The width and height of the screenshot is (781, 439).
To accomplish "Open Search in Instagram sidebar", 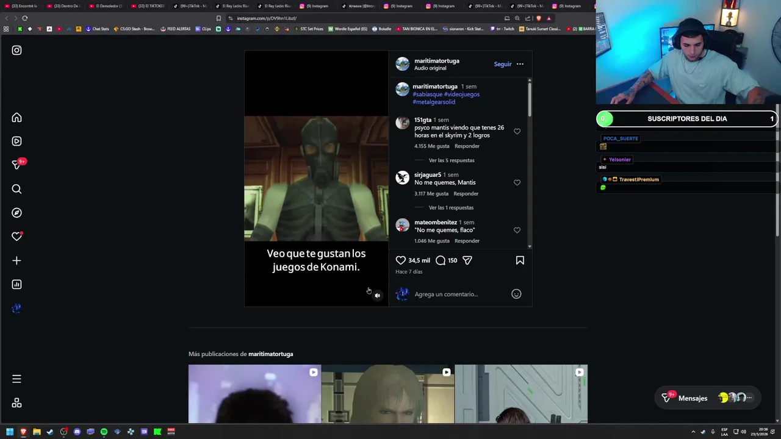I will click(16, 189).
